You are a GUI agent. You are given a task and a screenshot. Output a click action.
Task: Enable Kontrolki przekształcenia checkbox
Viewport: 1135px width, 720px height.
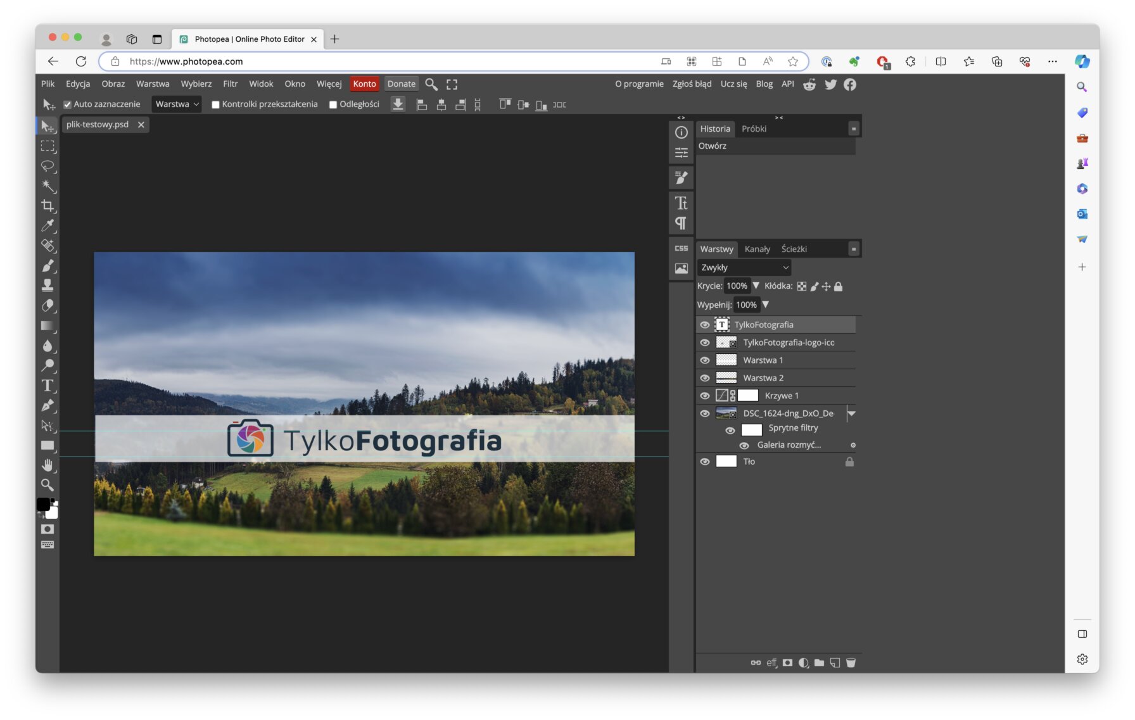pos(215,104)
